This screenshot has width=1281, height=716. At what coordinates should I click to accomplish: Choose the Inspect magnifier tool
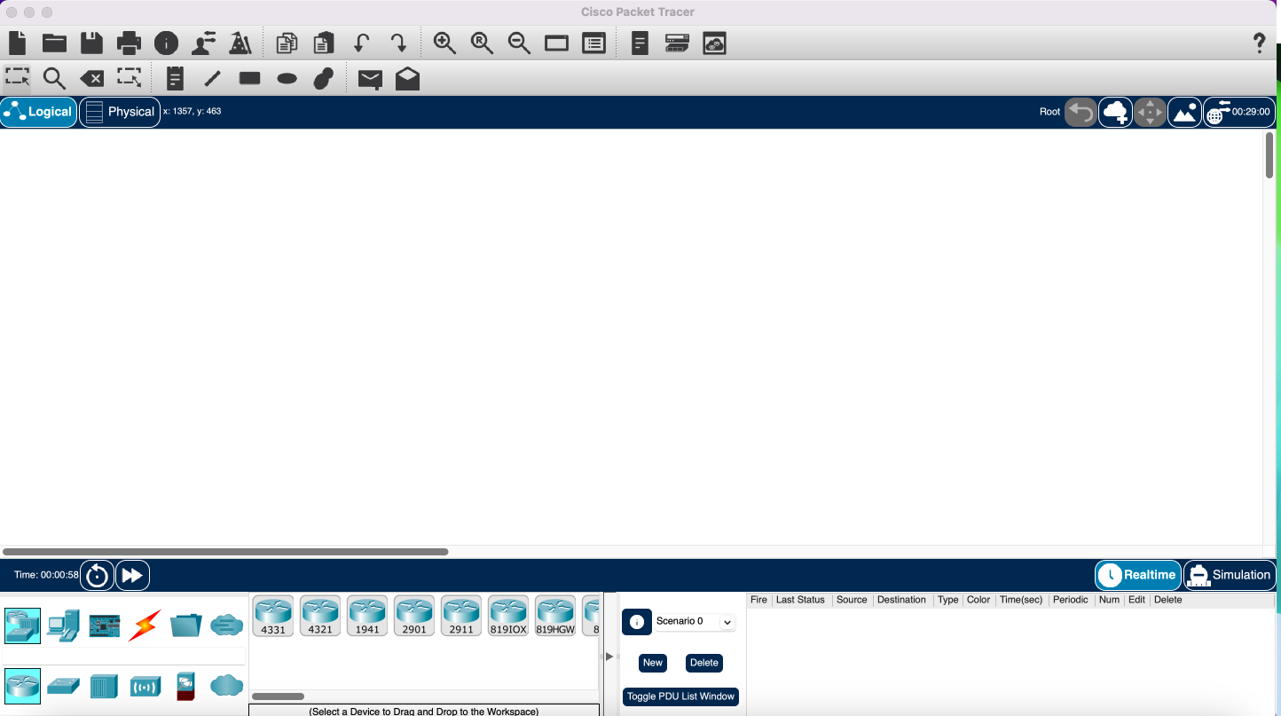pyautogui.click(x=54, y=79)
